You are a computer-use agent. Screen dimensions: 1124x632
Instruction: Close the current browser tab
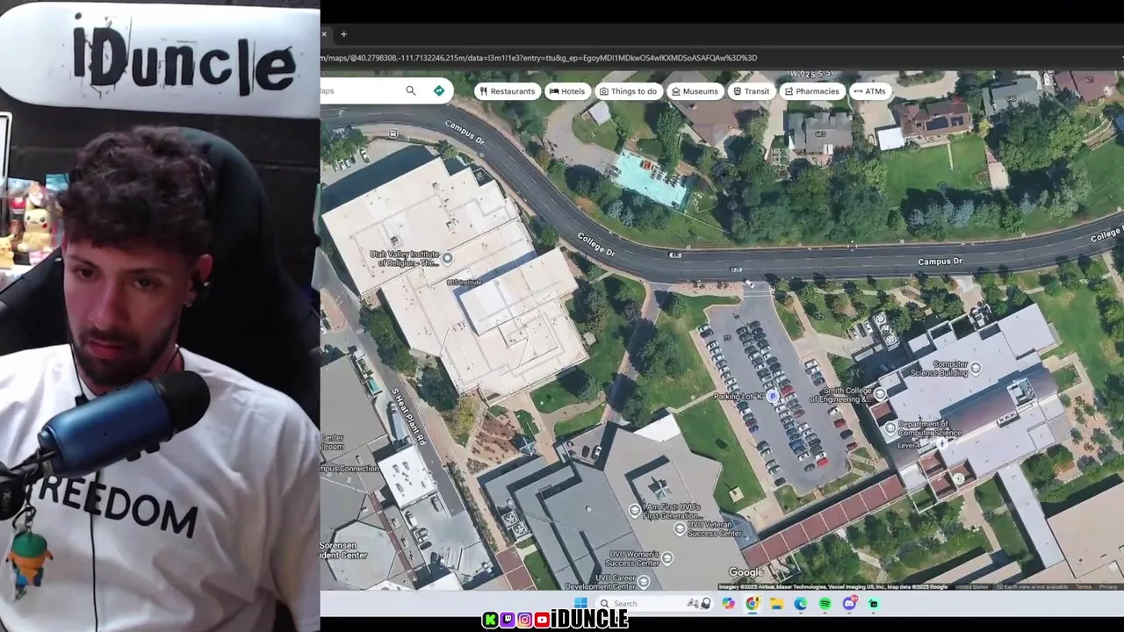(x=324, y=34)
